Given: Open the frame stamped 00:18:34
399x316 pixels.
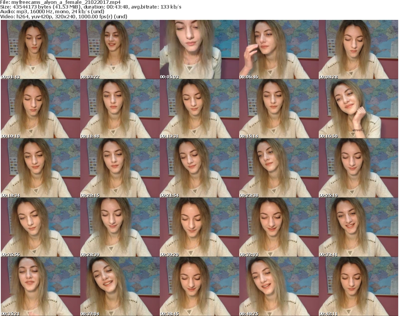Looking at the screenshot, I should tap(41, 168).
